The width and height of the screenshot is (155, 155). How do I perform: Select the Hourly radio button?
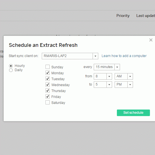click(11, 66)
